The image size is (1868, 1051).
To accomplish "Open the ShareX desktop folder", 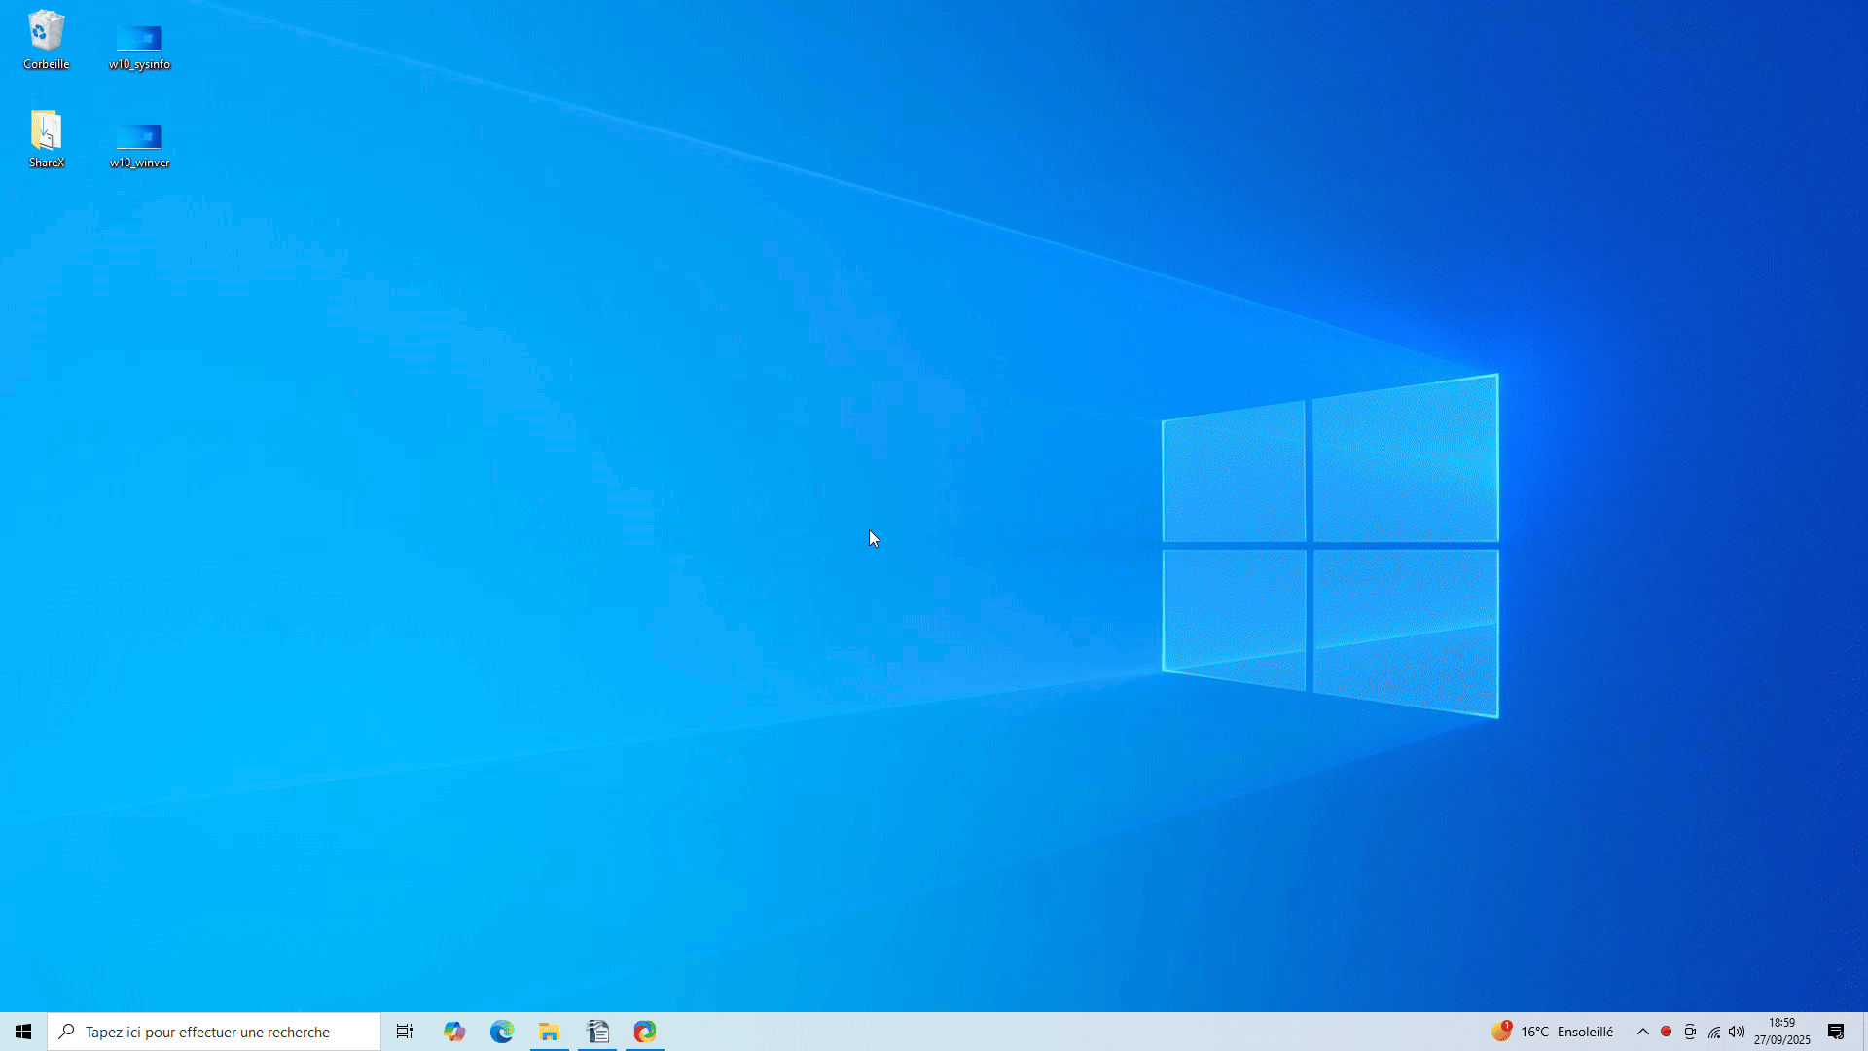I will (x=46, y=136).
